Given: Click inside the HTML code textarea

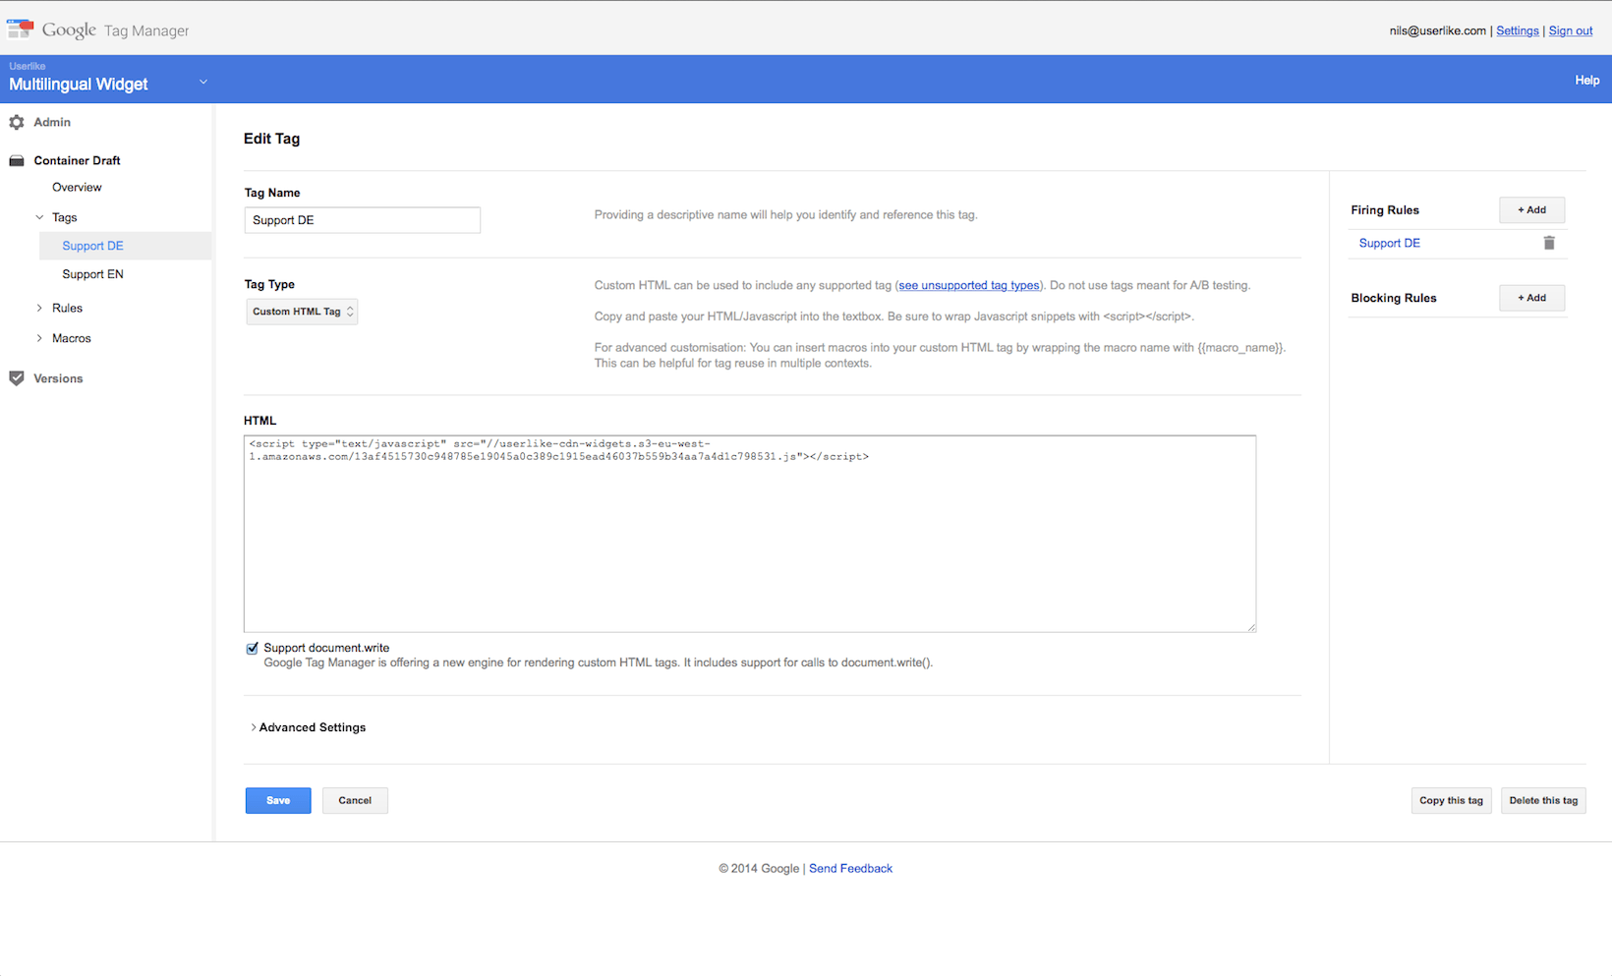Looking at the screenshot, I should [x=750, y=534].
